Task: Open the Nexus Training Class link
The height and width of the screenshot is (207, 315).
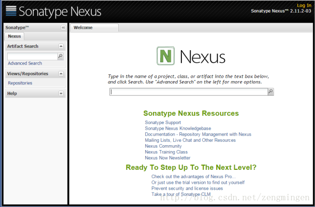Action: (x=166, y=152)
